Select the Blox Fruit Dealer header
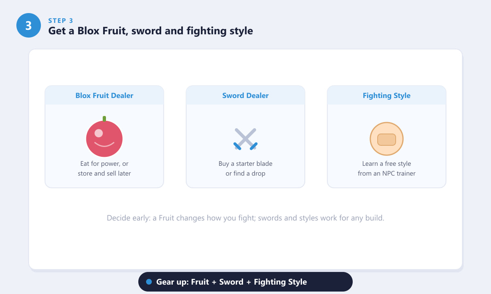 104,96
